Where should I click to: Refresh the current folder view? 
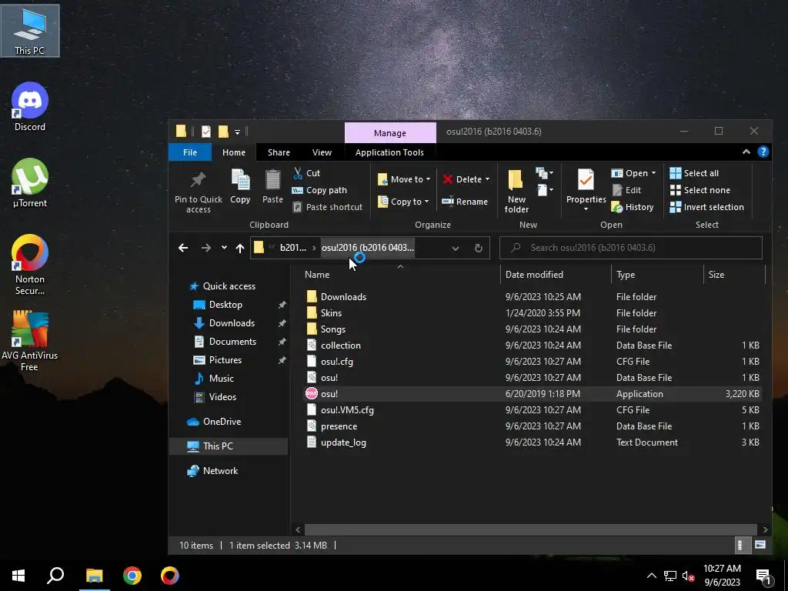[479, 248]
